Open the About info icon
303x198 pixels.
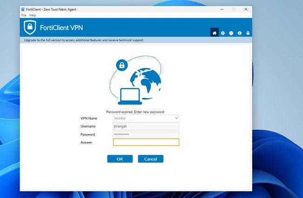coord(240,33)
